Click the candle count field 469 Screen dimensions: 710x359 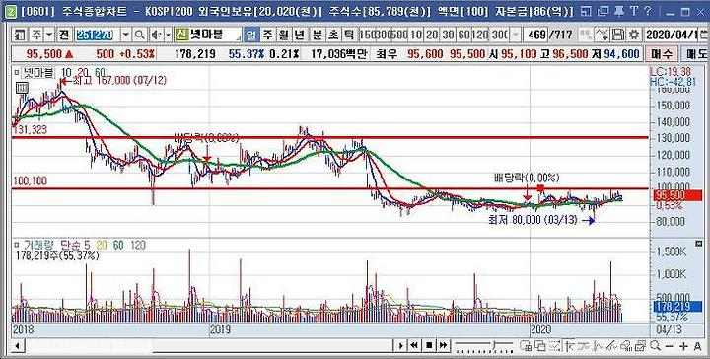tap(534, 35)
